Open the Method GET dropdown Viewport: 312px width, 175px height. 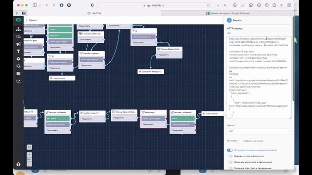pyautogui.click(x=259, y=131)
